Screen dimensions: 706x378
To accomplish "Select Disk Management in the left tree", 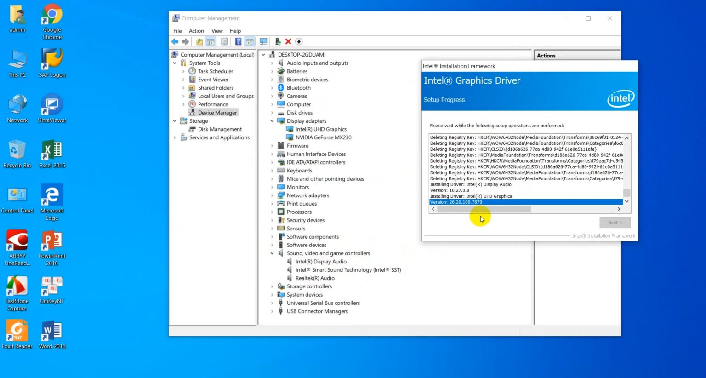I will tap(220, 129).
